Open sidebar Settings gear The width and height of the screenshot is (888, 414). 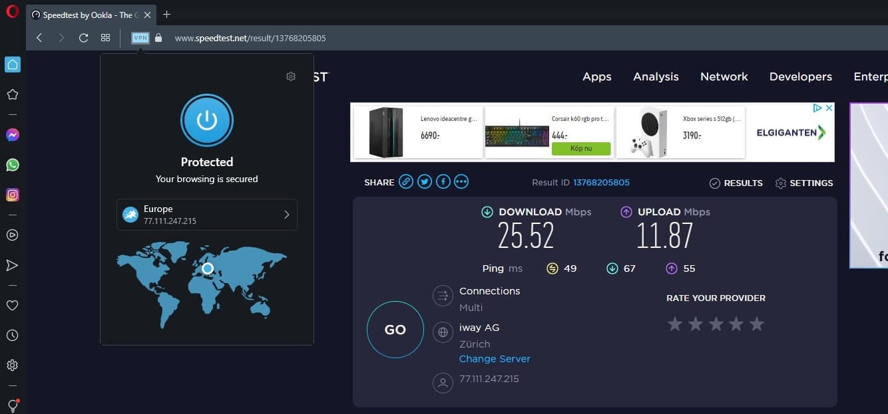12,365
